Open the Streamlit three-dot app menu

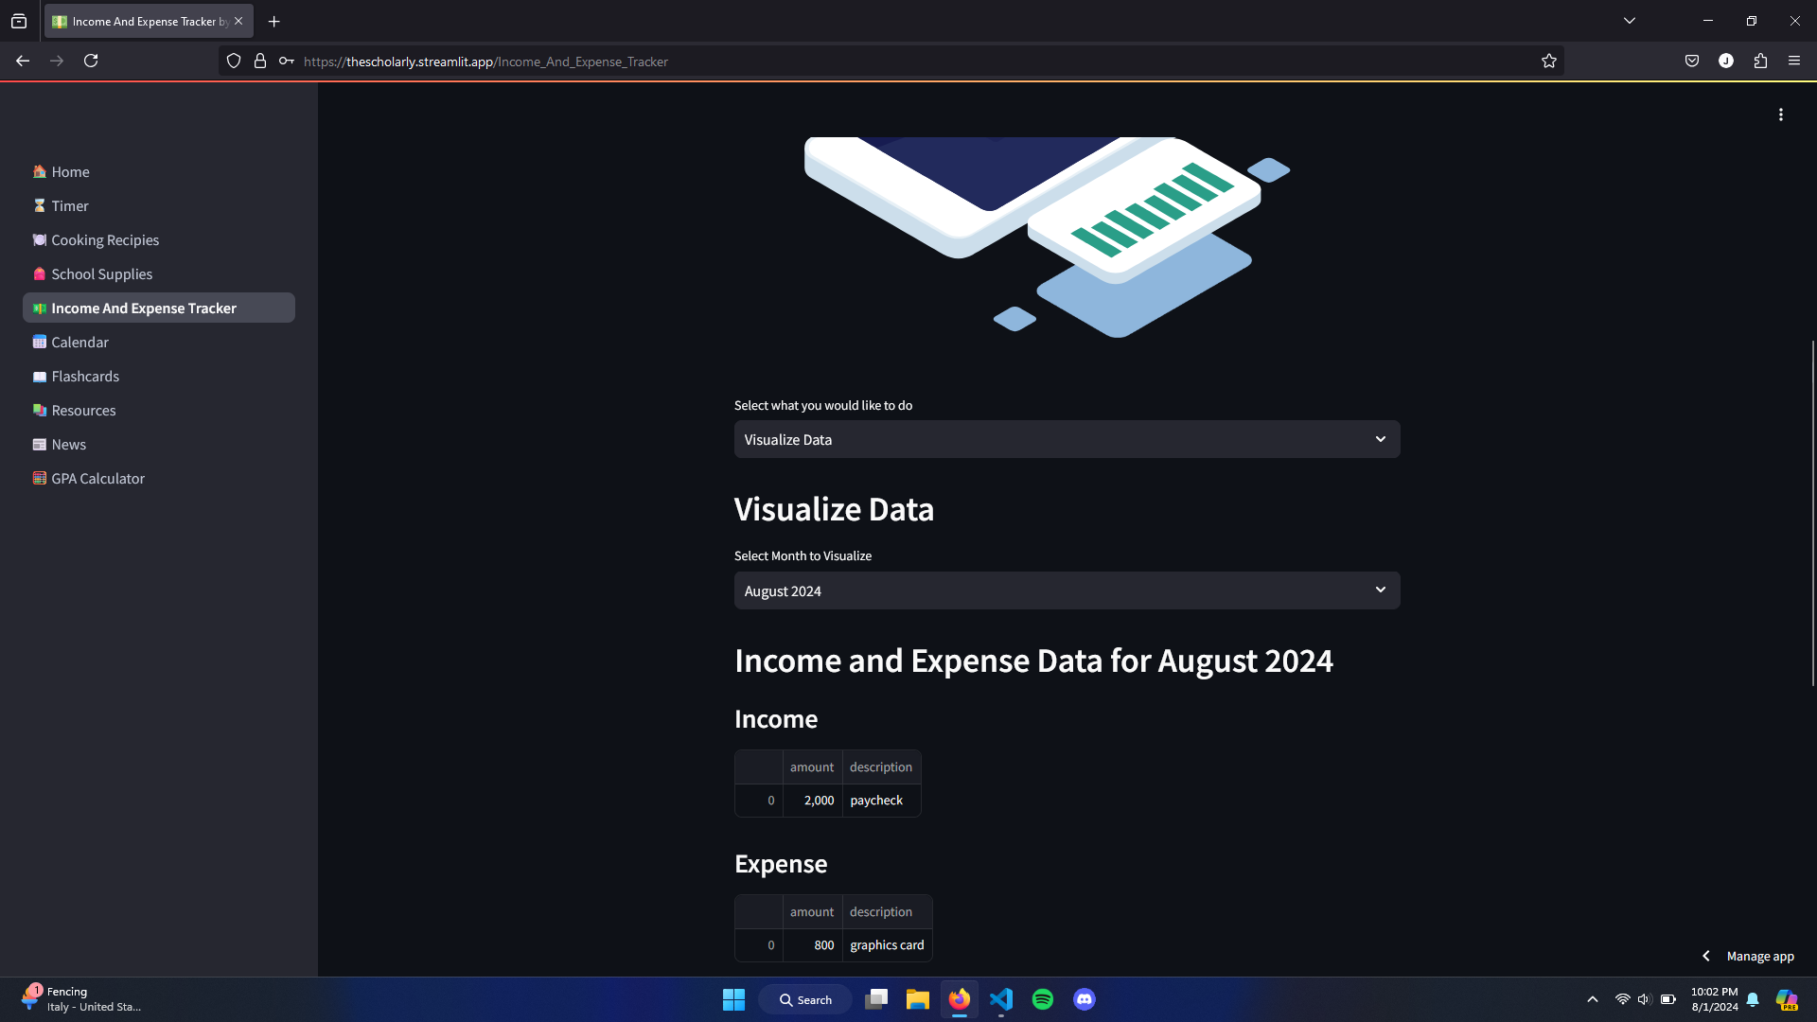(1780, 115)
